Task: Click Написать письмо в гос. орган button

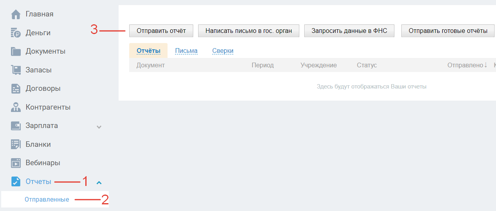Action: [249, 31]
